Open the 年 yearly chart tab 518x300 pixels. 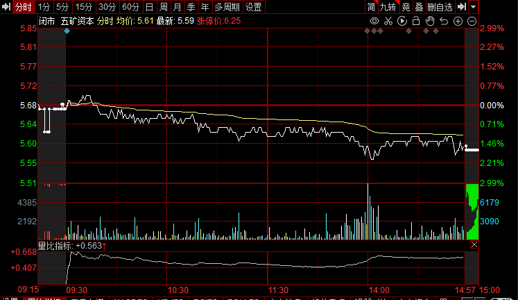[x=205, y=7]
